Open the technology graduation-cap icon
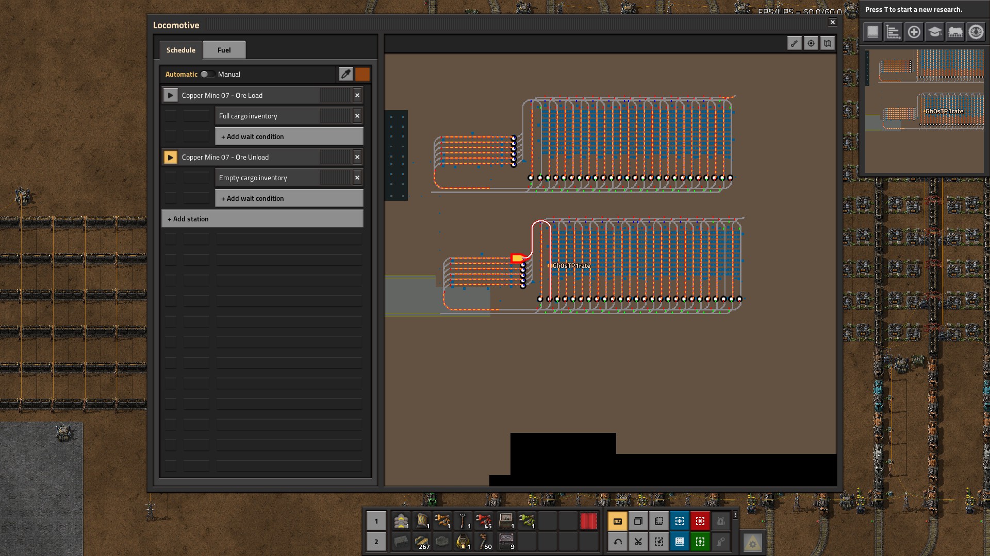 click(934, 32)
